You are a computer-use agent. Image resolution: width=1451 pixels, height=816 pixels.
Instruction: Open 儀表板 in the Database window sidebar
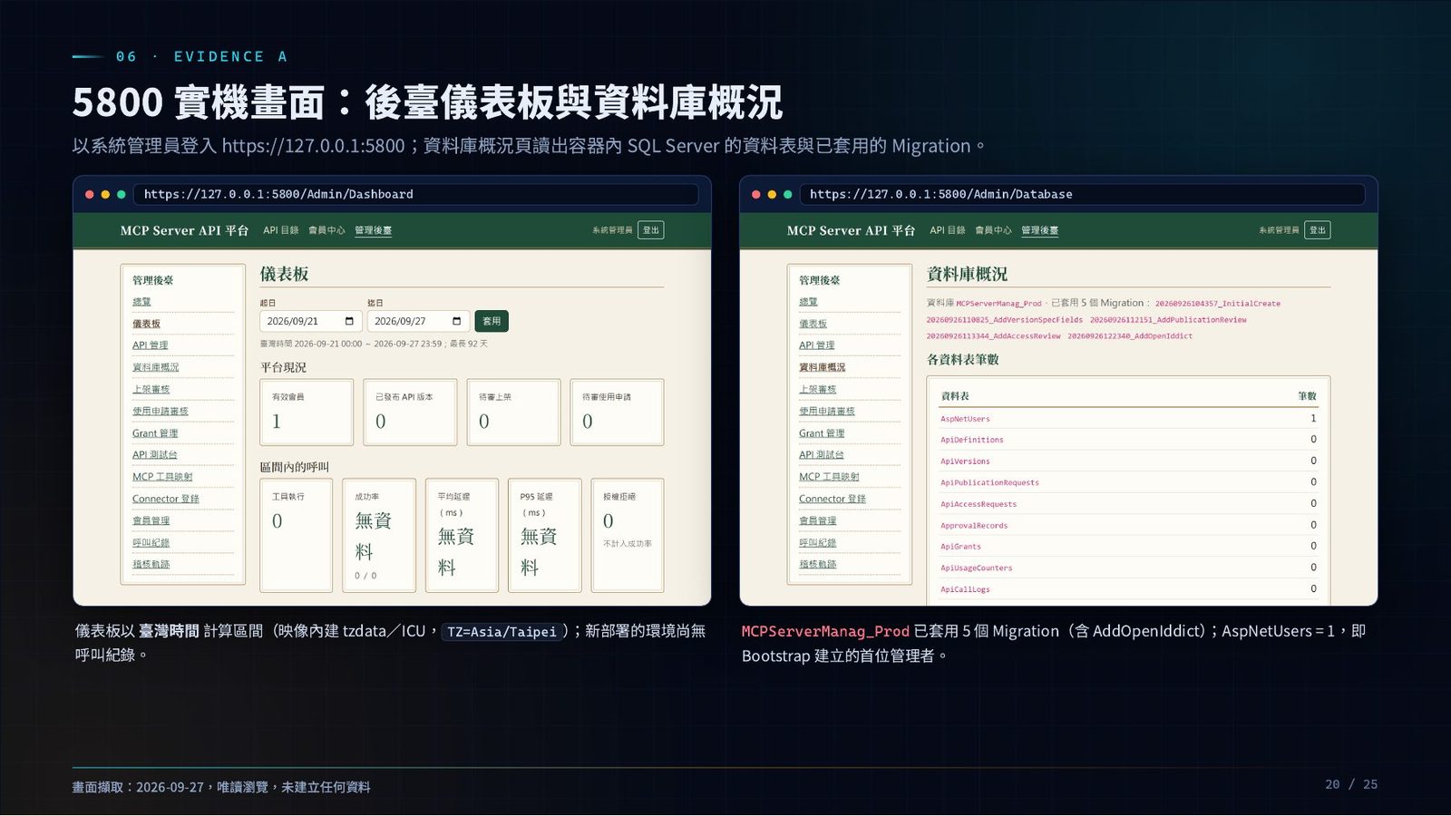click(x=813, y=324)
